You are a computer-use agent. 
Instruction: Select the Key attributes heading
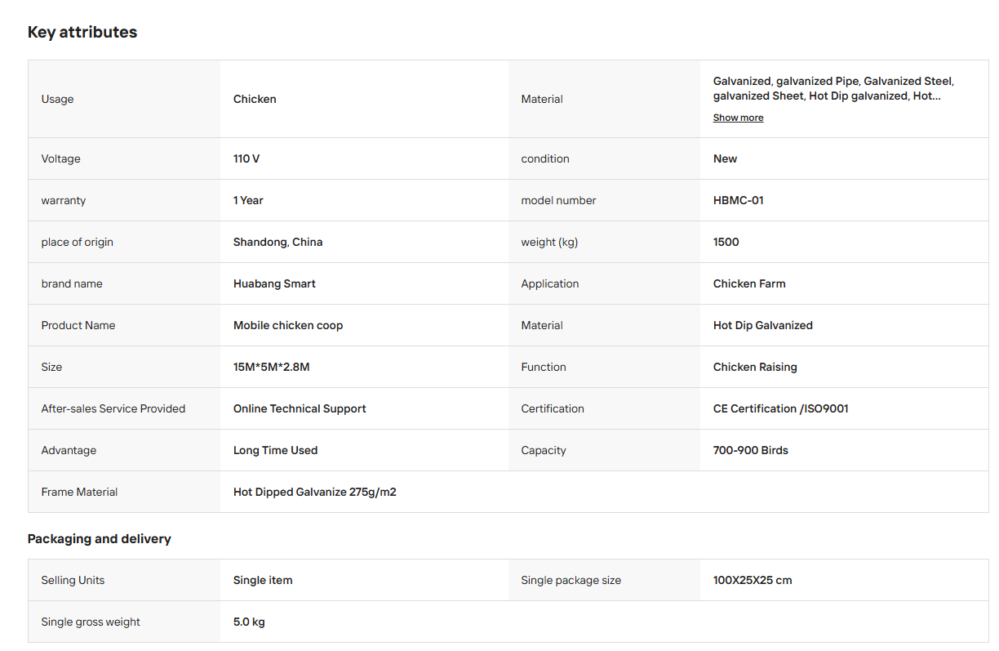point(82,32)
